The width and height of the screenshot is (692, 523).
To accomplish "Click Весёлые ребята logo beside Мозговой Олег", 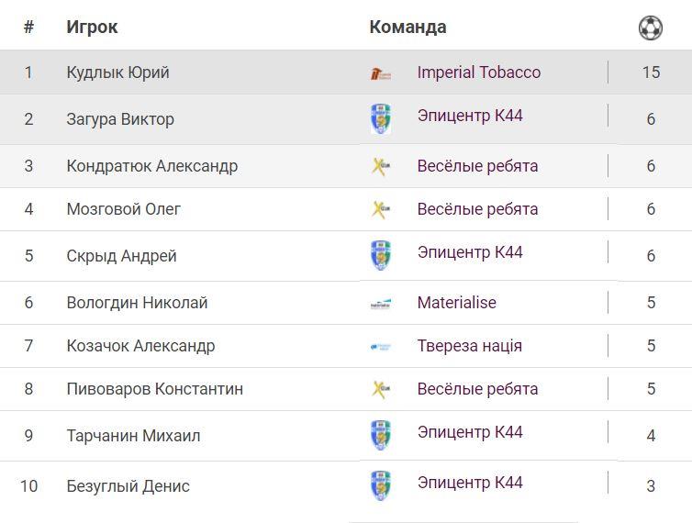I will pyautogui.click(x=381, y=209).
